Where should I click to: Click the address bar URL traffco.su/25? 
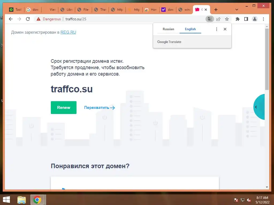[x=76, y=19]
